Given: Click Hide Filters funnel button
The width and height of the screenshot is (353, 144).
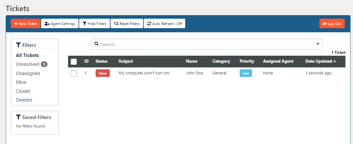Looking at the screenshot, I should point(94,24).
